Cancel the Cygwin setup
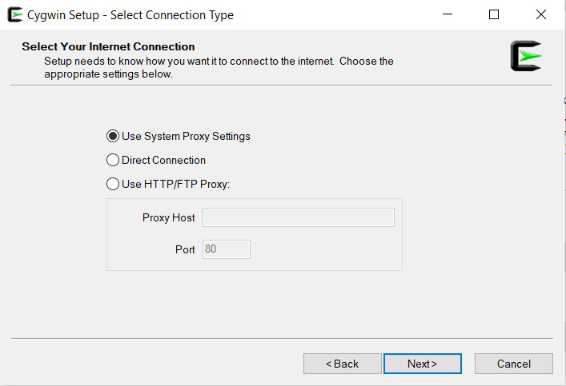The height and width of the screenshot is (386, 566). pos(513,364)
